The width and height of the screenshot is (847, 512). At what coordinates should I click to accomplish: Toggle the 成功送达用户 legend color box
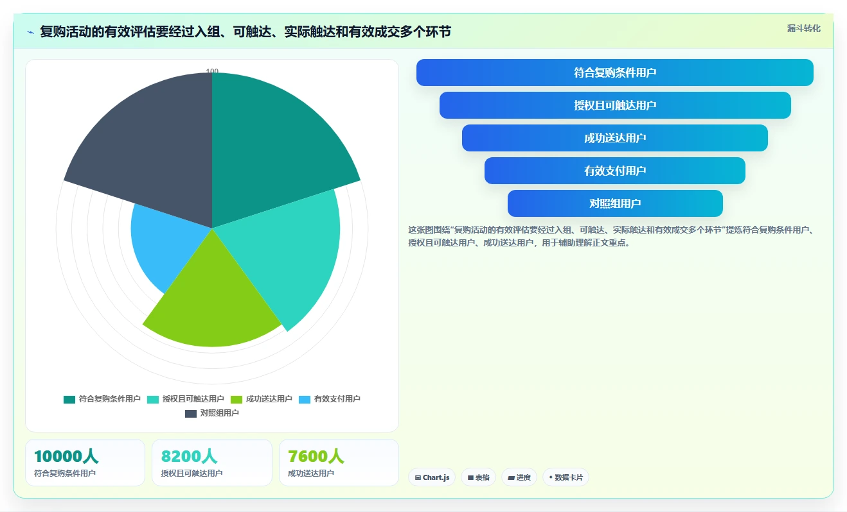click(236, 399)
